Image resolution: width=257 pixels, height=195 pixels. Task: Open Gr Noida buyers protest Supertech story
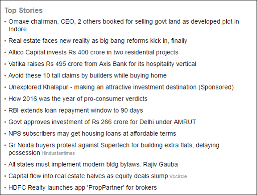pyautogui.click(x=114, y=149)
